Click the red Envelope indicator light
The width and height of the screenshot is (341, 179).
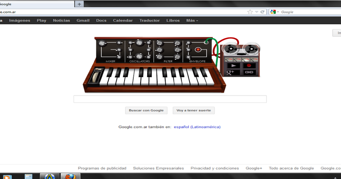[198, 50]
